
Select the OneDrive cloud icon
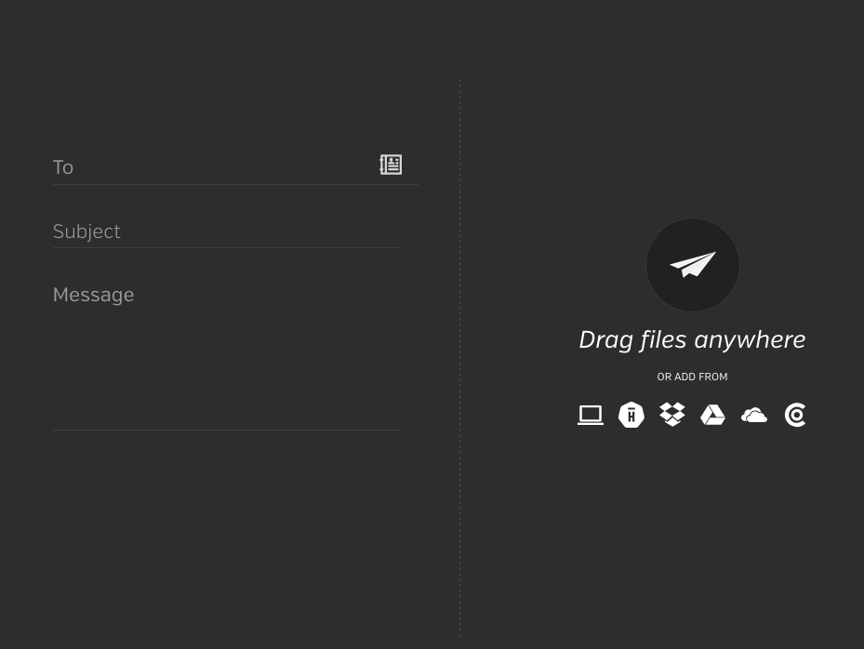tap(754, 415)
